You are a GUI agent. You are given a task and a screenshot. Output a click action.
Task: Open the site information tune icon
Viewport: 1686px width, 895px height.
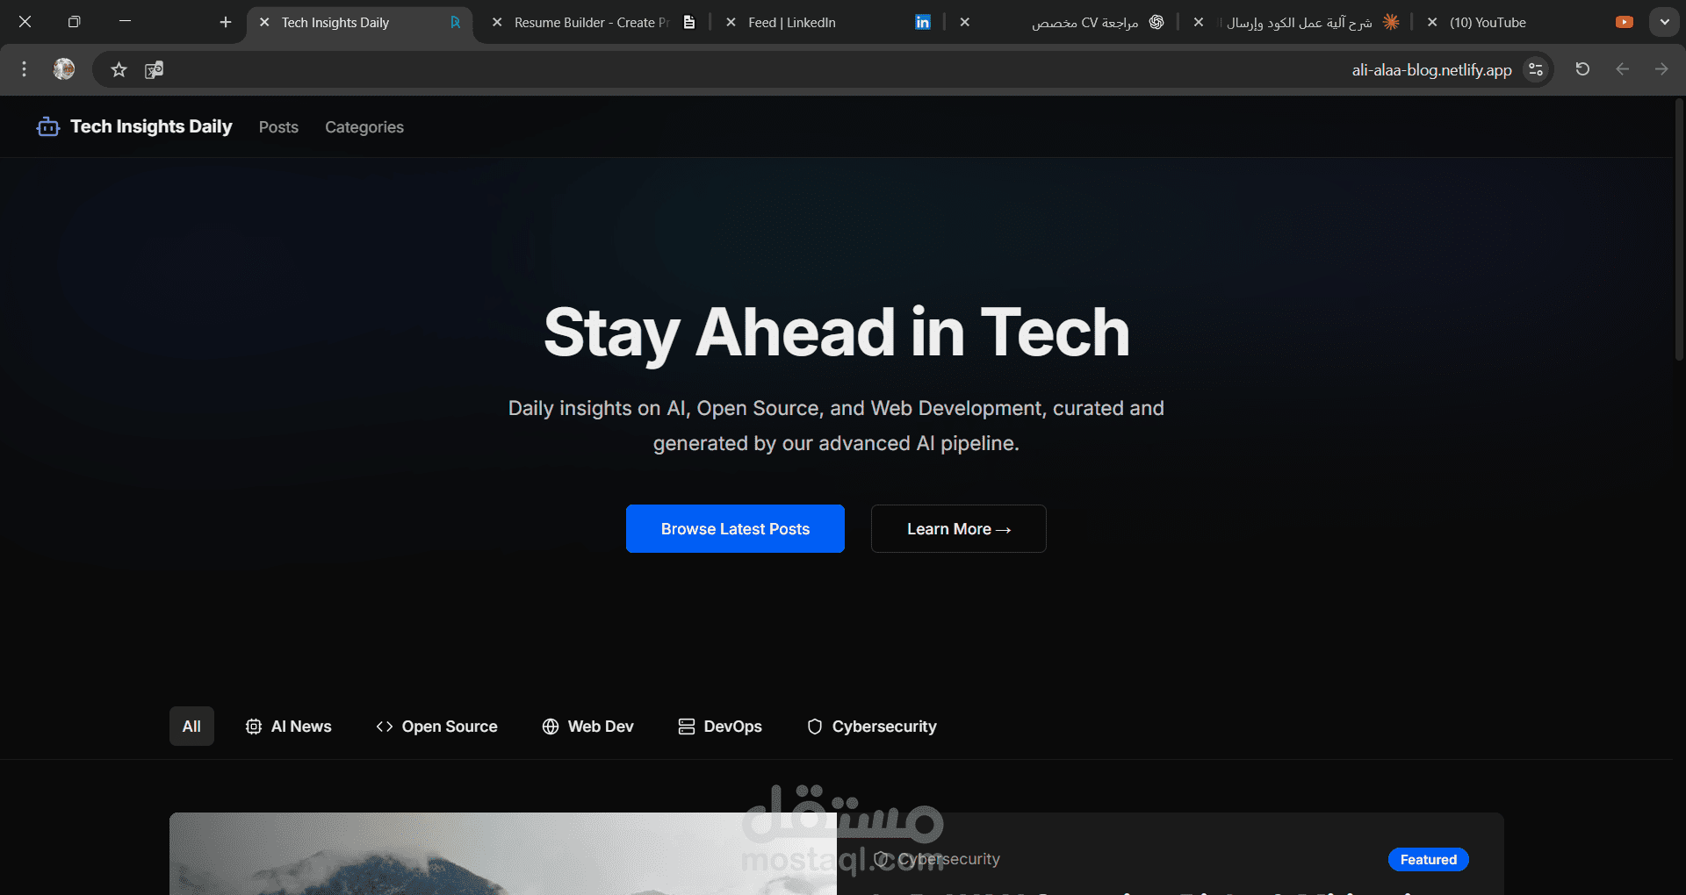pyautogui.click(x=1536, y=69)
